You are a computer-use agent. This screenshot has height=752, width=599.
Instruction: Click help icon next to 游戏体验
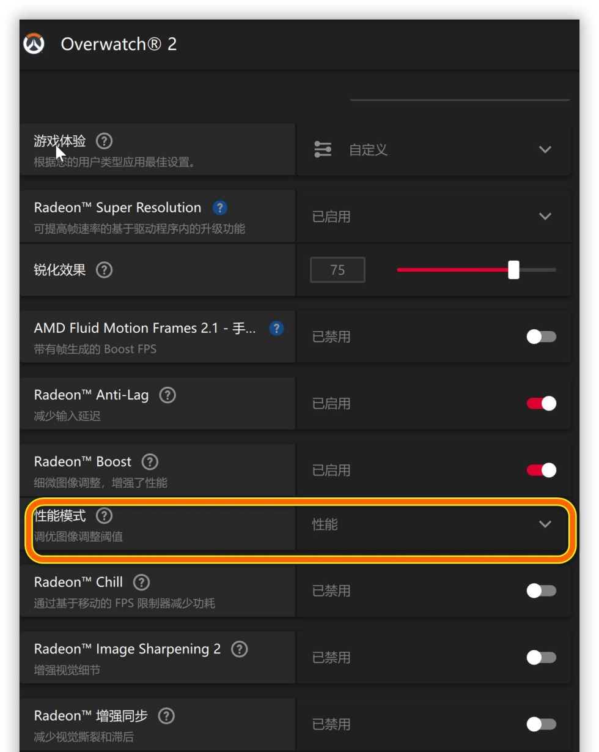105,141
